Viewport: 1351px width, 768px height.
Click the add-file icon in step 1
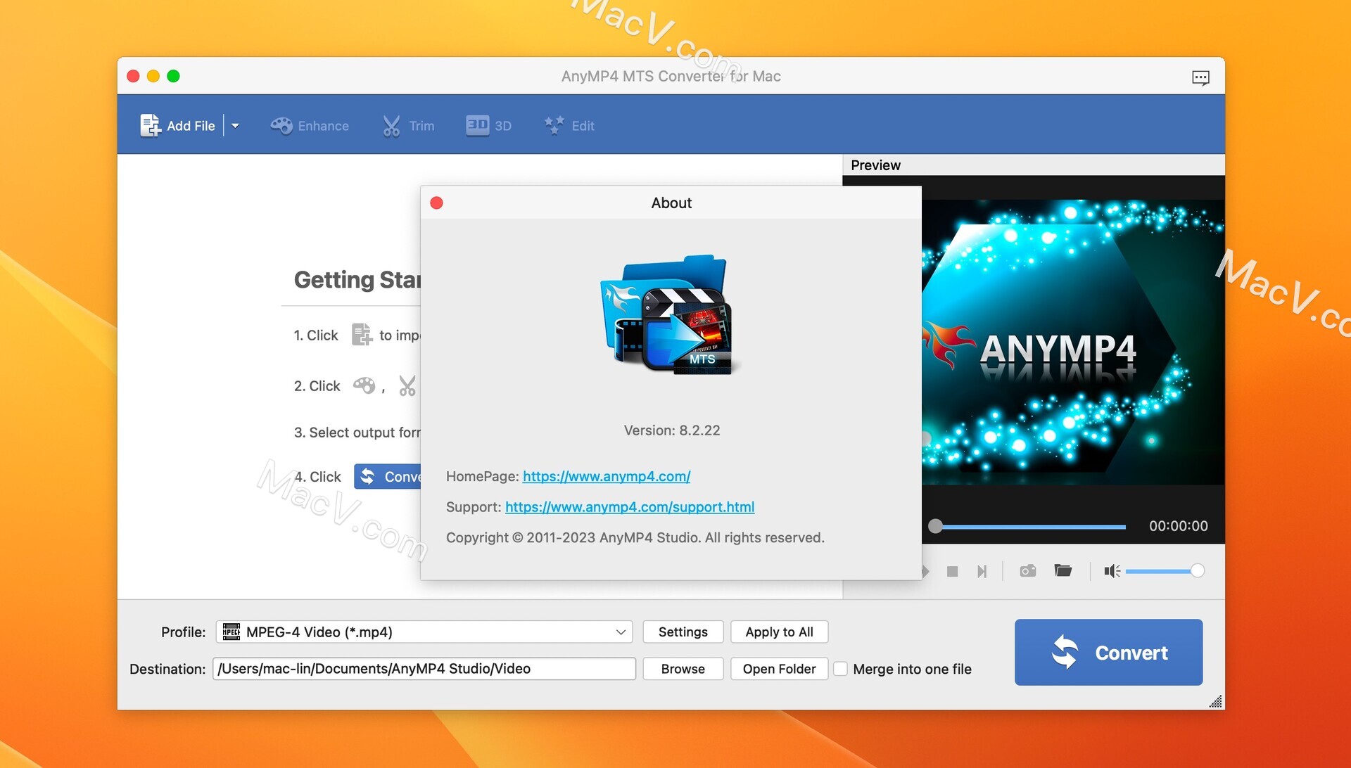pyautogui.click(x=362, y=334)
